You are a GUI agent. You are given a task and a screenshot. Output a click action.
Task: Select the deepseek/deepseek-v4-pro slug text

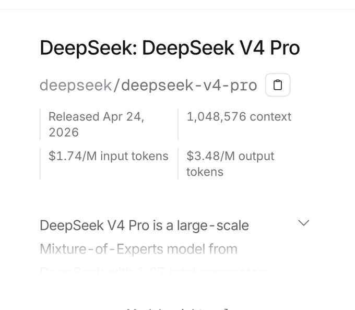point(148,85)
